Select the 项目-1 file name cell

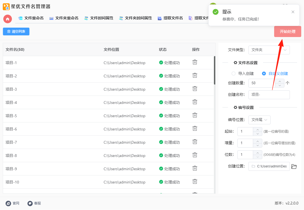(11, 63)
